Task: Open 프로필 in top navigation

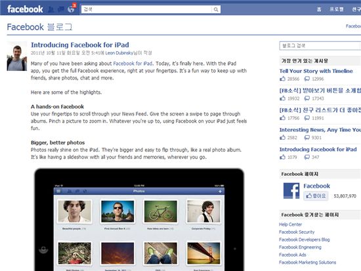Action: coord(336,9)
